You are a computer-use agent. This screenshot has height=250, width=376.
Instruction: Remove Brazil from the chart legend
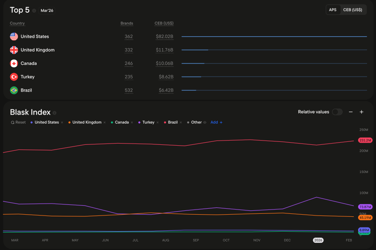click(181, 123)
